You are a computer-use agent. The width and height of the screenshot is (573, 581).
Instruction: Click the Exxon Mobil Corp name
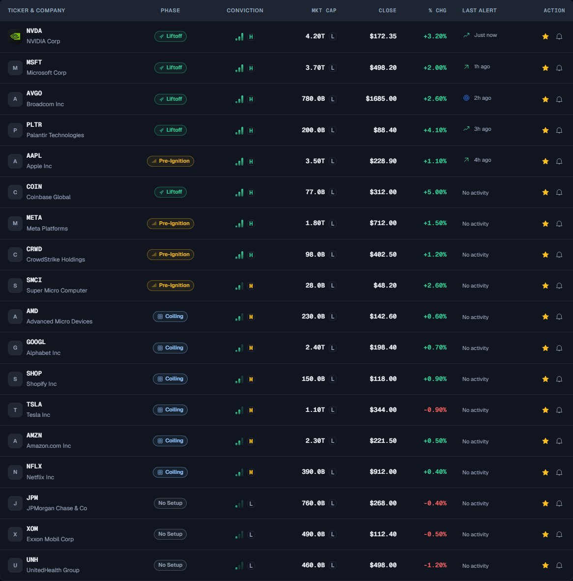coord(50,539)
